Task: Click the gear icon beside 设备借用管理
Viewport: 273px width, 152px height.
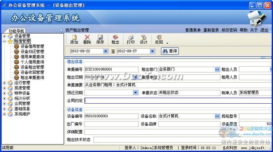Action: coord(16,46)
